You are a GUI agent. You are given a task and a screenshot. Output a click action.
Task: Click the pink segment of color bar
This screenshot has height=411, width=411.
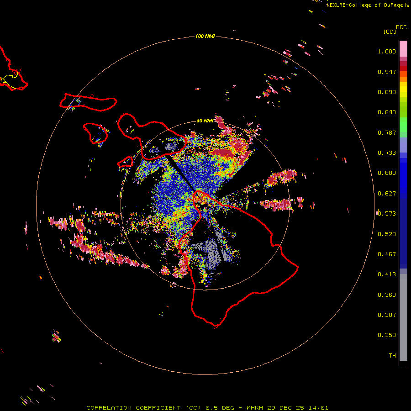click(403, 48)
